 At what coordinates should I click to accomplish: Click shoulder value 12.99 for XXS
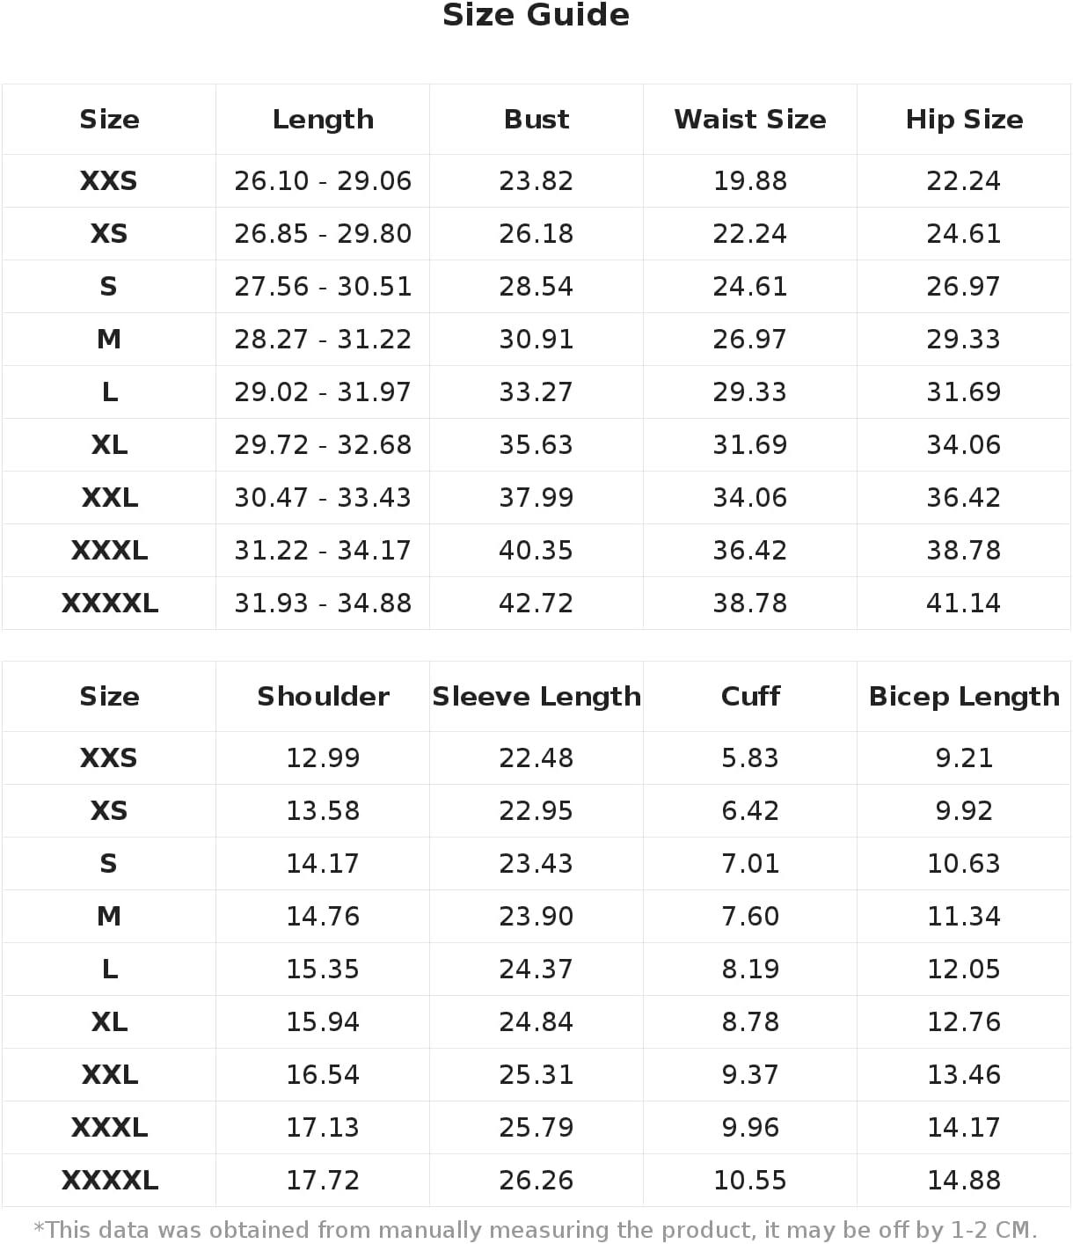[323, 758]
